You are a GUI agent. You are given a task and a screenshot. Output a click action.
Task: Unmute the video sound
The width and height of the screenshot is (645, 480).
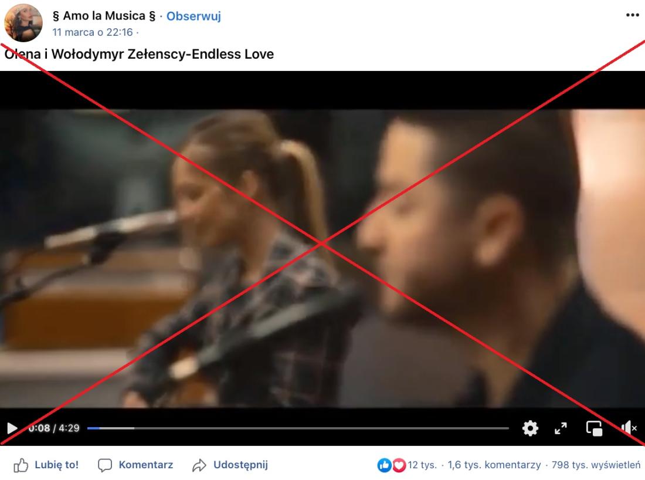coord(629,428)
